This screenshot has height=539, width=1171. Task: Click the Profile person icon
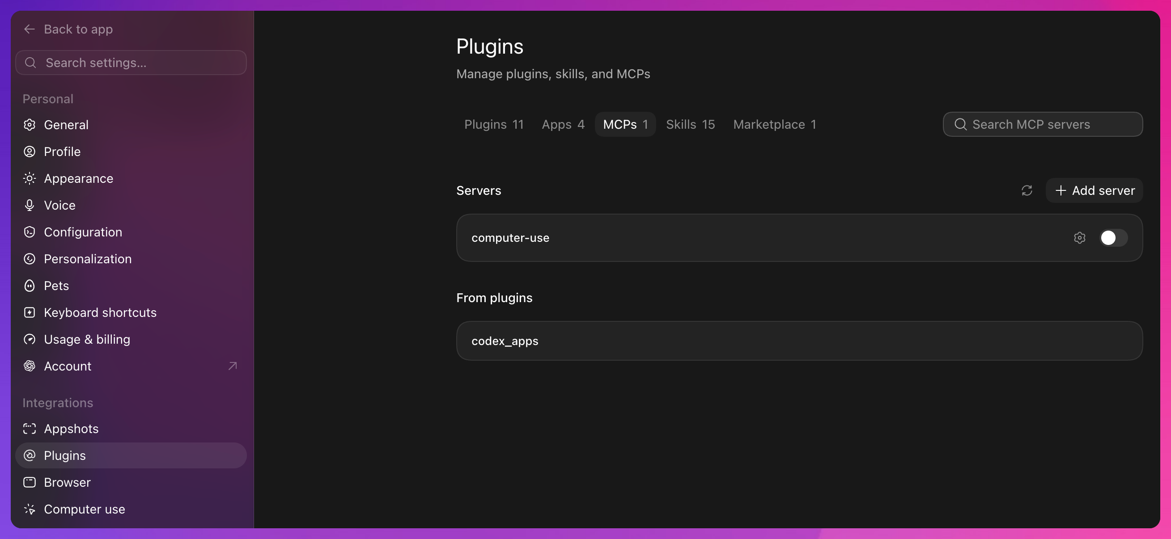pos(30,152)
